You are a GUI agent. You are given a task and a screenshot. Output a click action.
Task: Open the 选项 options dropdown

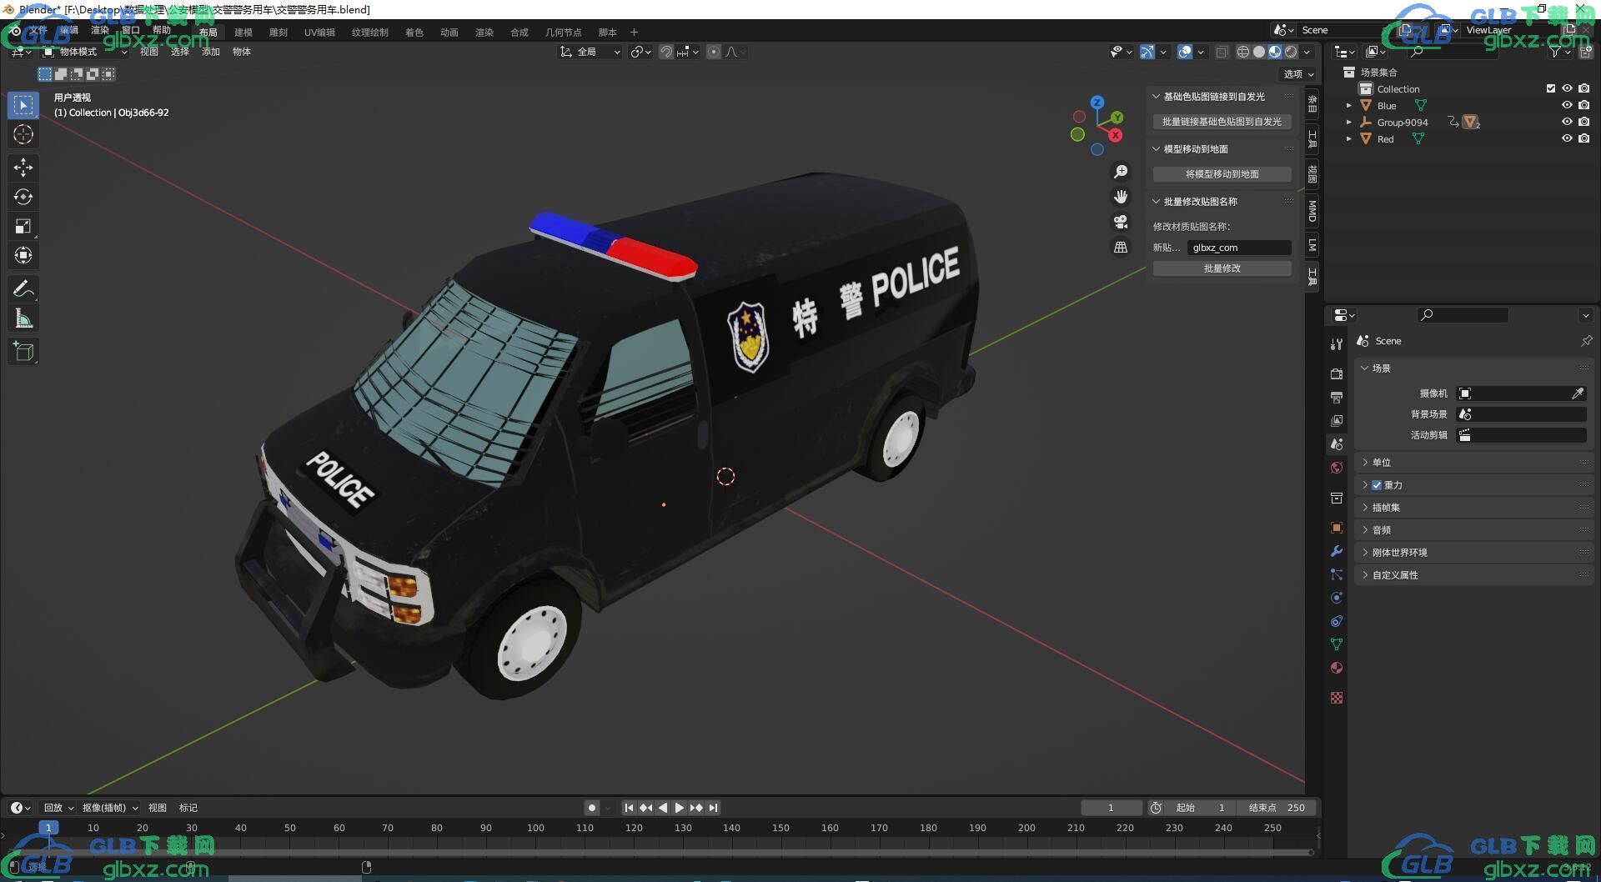pyautogui.click(x=1298, y=74)
